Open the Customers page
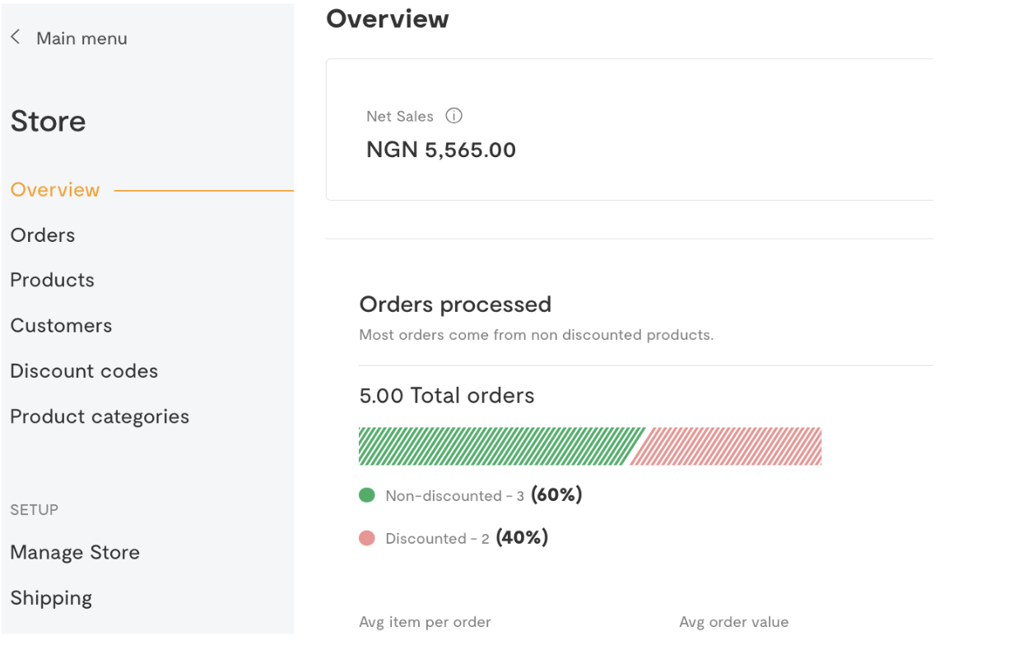1014x650 pixels. point(61,326)
